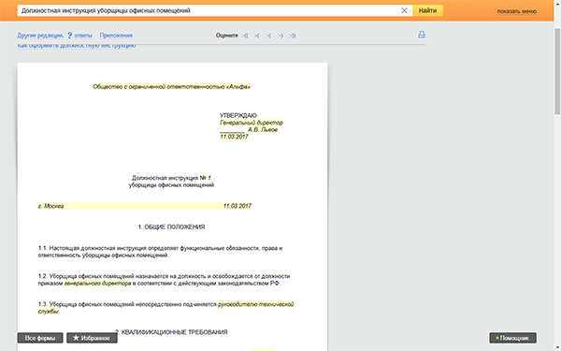This screenshot has width=561, height=351.
Task: Click the print document icon
Action: pos(422,35)
